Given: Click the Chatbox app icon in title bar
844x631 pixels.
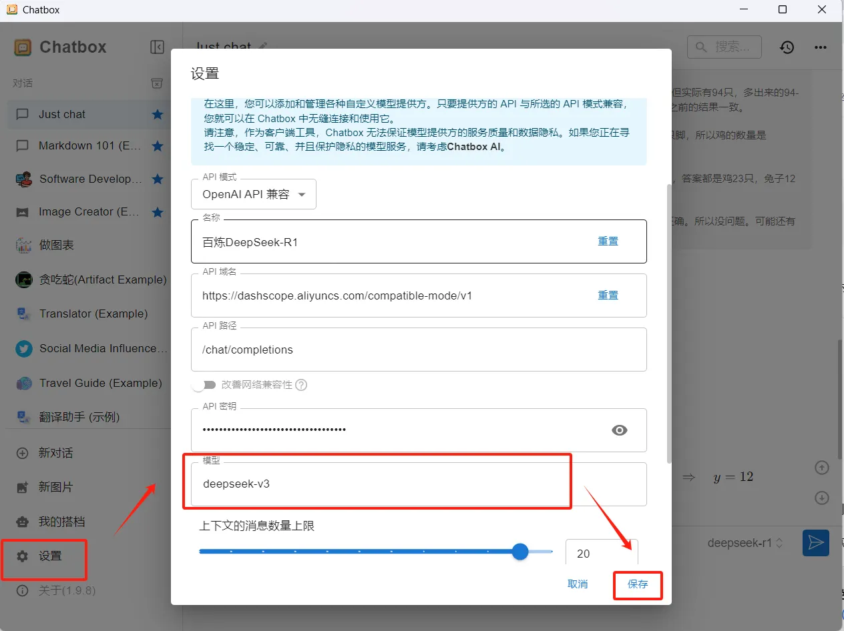Looking at the screenshot, I should click(x=11, y=9).
